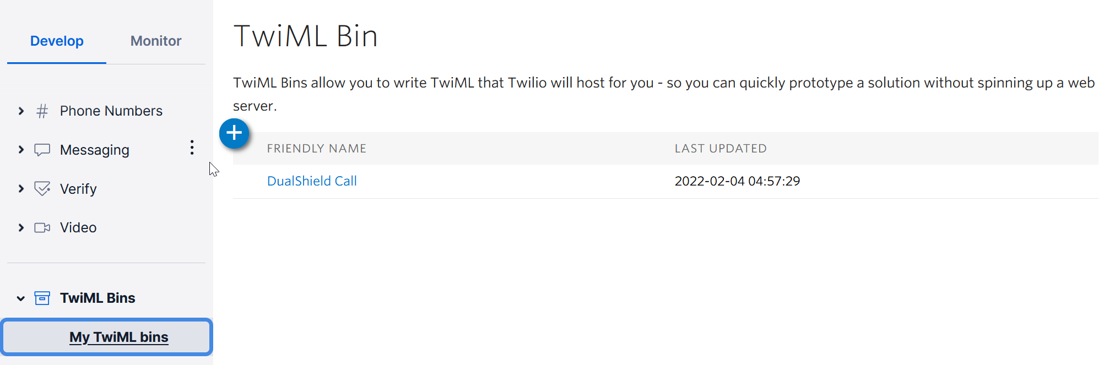
Task: Click the Messaging speech bubble icon
Action: (x=42, y=150)
